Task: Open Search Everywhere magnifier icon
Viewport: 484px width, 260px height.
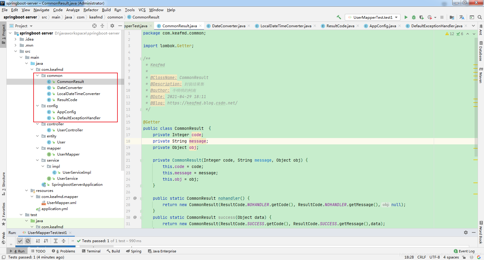Action: pos(479,17)
